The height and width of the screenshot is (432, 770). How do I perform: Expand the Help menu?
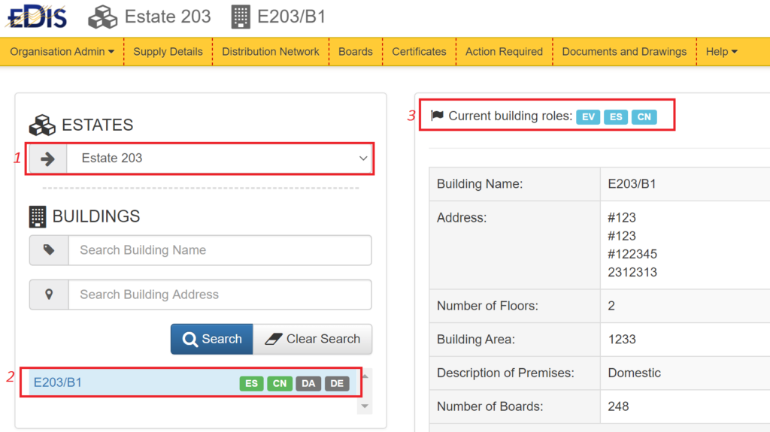721,52
